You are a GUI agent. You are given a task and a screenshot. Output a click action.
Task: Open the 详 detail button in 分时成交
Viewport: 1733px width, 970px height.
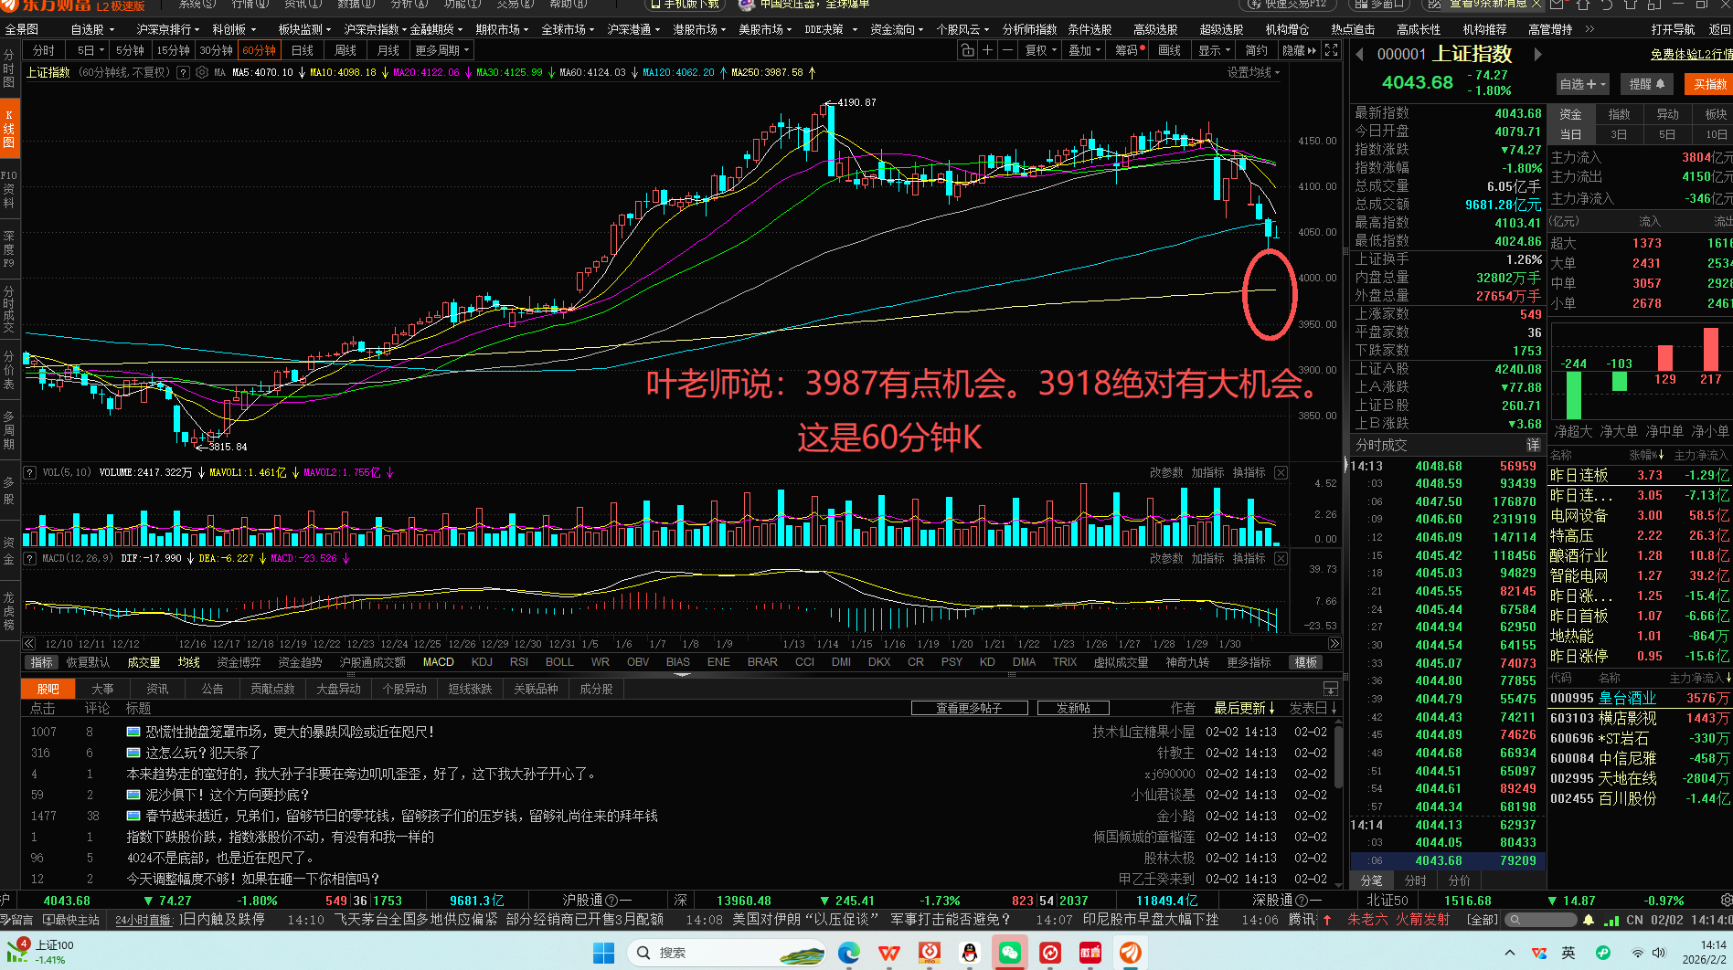point(1533,445)
